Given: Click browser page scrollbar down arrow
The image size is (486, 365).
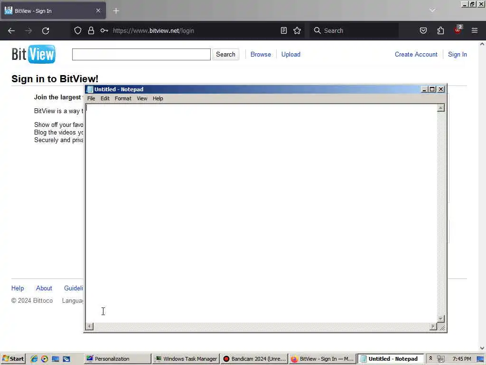Looking at the screenshot, I should (x=482, y=348).
